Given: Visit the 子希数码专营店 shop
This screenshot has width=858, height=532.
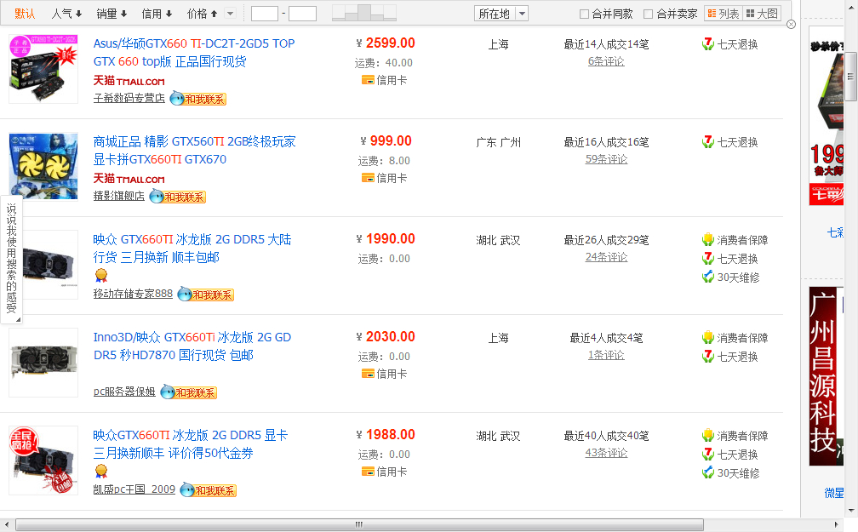Looking at the screenshot, I should click(x=129, y=98).
